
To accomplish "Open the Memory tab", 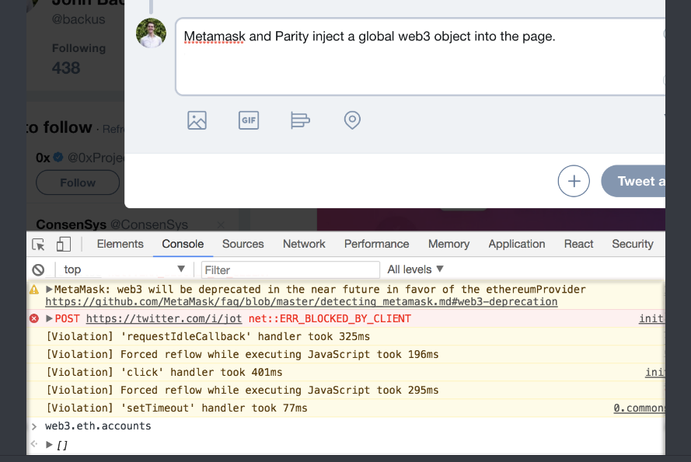I will coord(448,244).
